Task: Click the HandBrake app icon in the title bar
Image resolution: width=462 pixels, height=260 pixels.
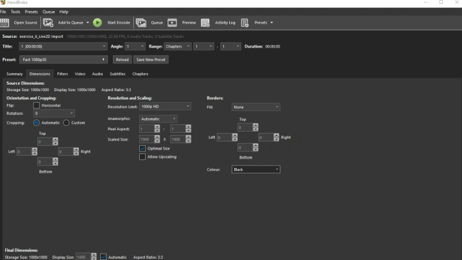Action: (x=3, y=3)
